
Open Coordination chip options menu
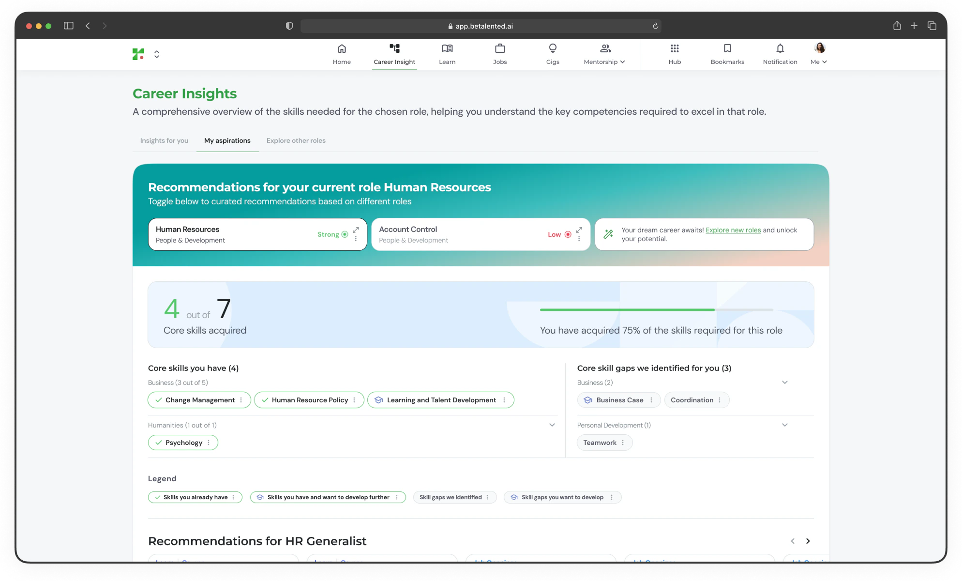point(720,400)
